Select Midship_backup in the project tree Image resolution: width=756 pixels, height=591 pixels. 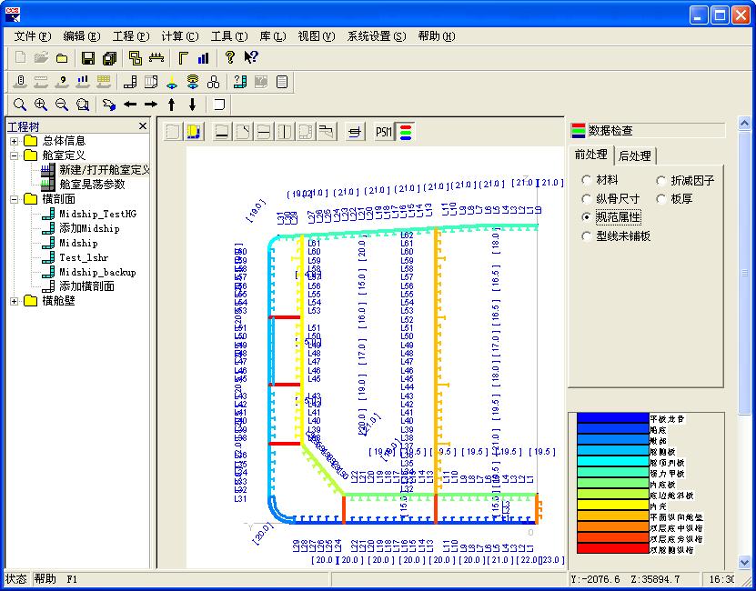coord(97,272)
